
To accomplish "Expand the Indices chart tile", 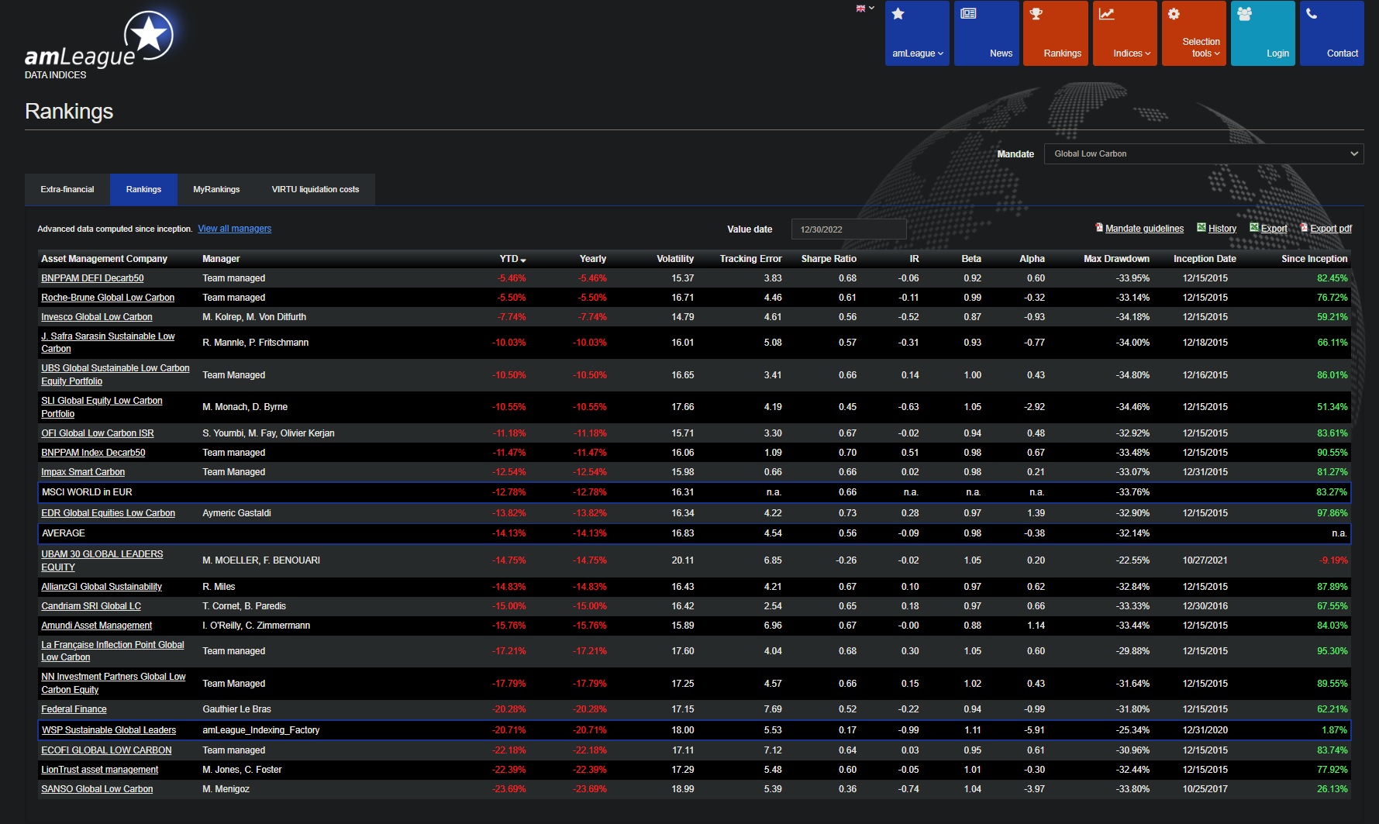I will point(1125,33).
